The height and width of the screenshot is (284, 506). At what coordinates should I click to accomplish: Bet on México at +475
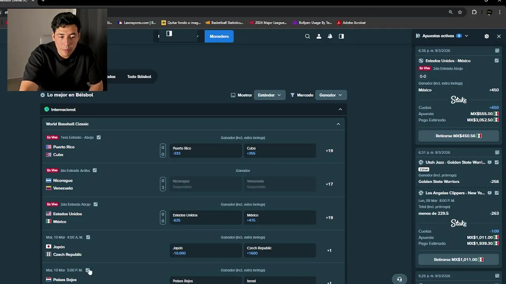pos(280,218)
